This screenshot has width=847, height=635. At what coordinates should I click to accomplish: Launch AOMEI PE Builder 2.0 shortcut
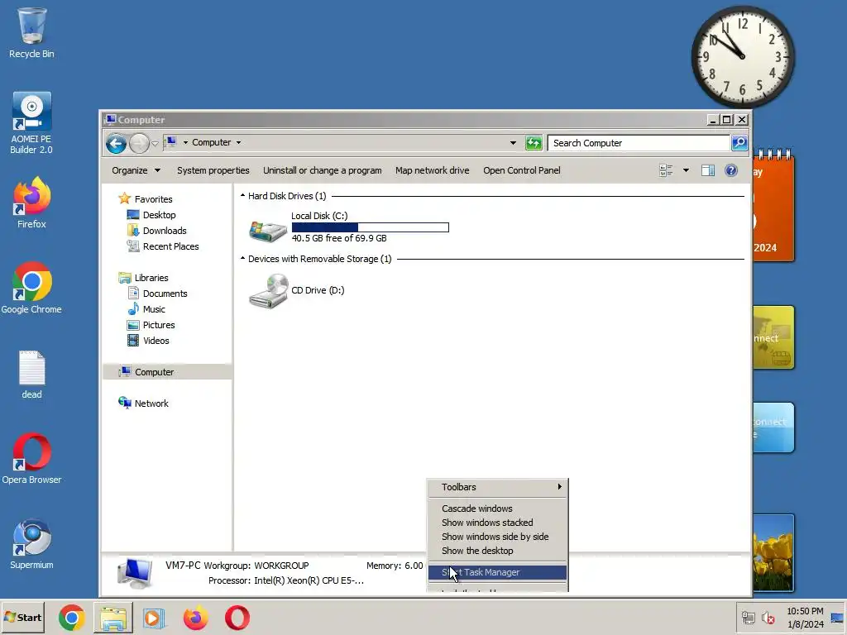click(x=31, y=123)
